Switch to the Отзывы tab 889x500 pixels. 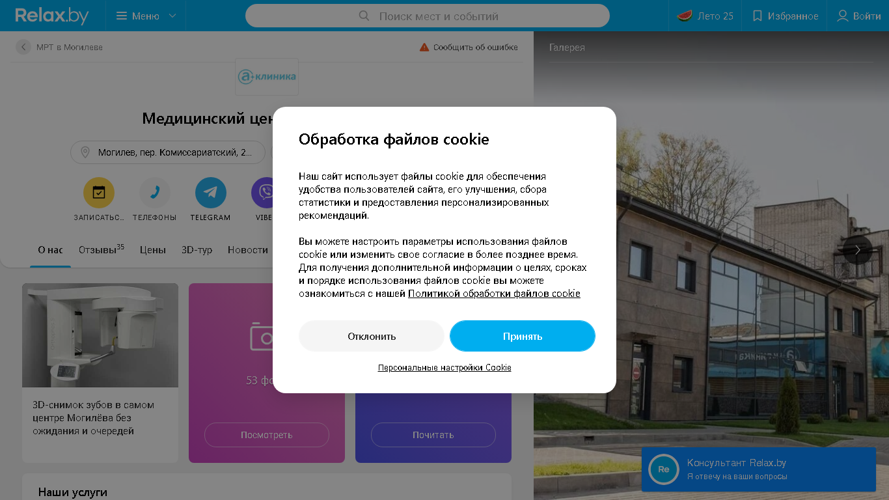(x=102, y=250)
